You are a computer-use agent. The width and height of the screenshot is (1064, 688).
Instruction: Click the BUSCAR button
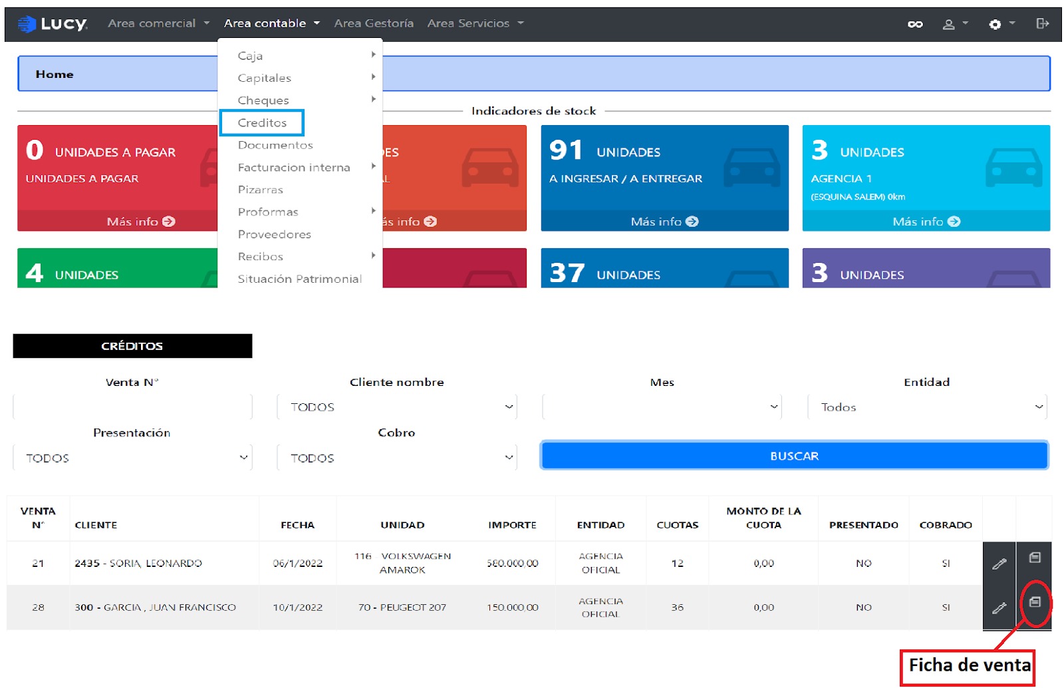tap(795, 456)
